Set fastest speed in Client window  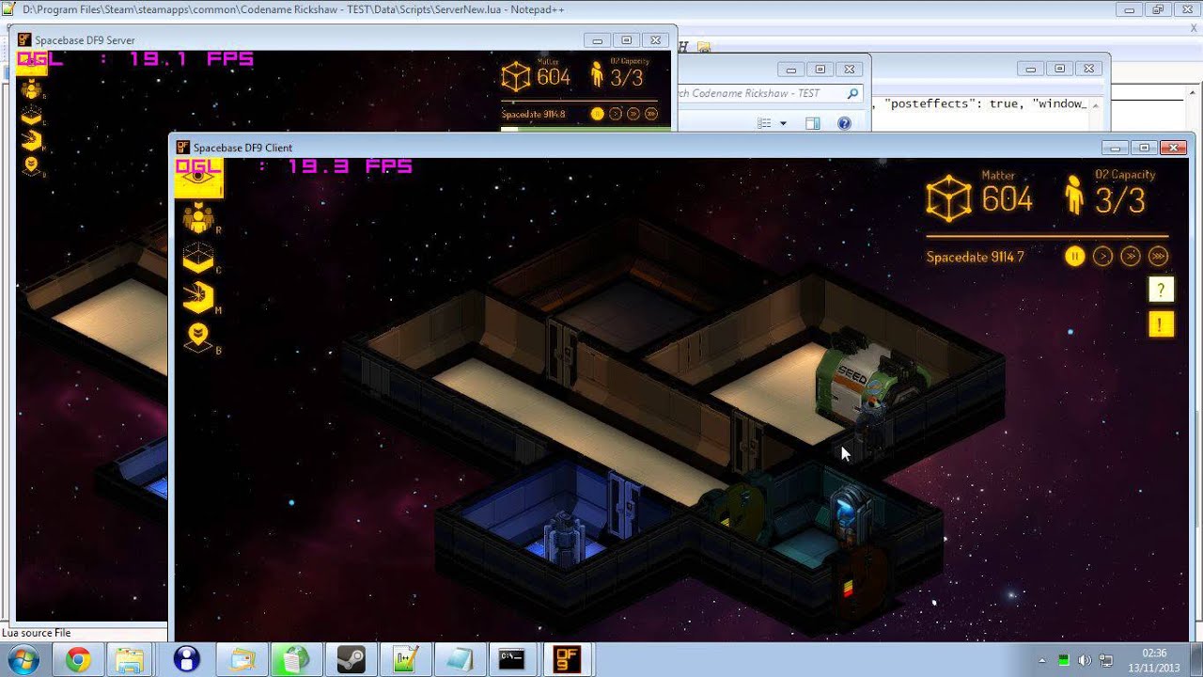click(x=1158, y=257)
